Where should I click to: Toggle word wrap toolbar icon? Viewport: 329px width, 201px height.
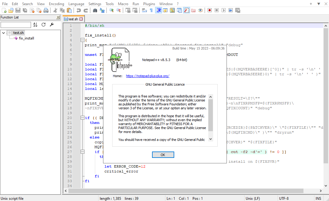point(144,11)
